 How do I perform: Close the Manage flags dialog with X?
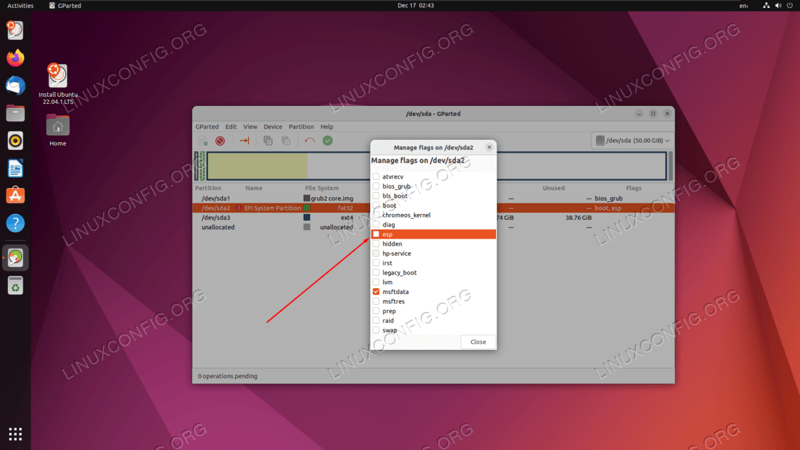(489, 147)
